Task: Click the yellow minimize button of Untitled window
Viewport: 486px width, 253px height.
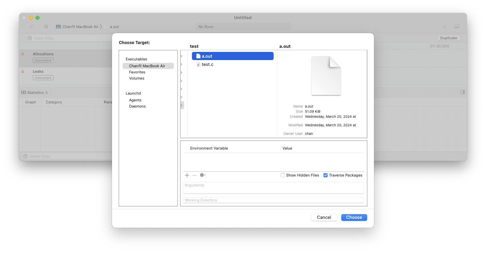Action: click(x=31, y=18)
